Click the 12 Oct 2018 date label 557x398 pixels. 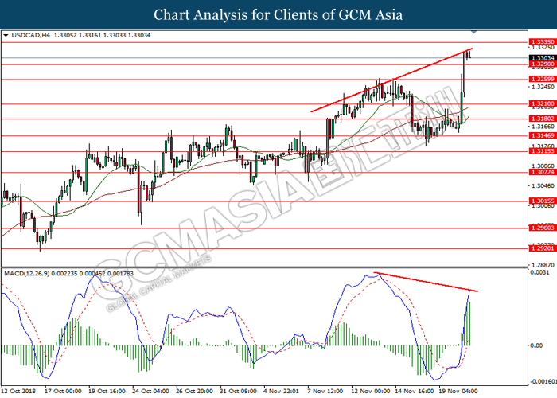coord(18,392)
